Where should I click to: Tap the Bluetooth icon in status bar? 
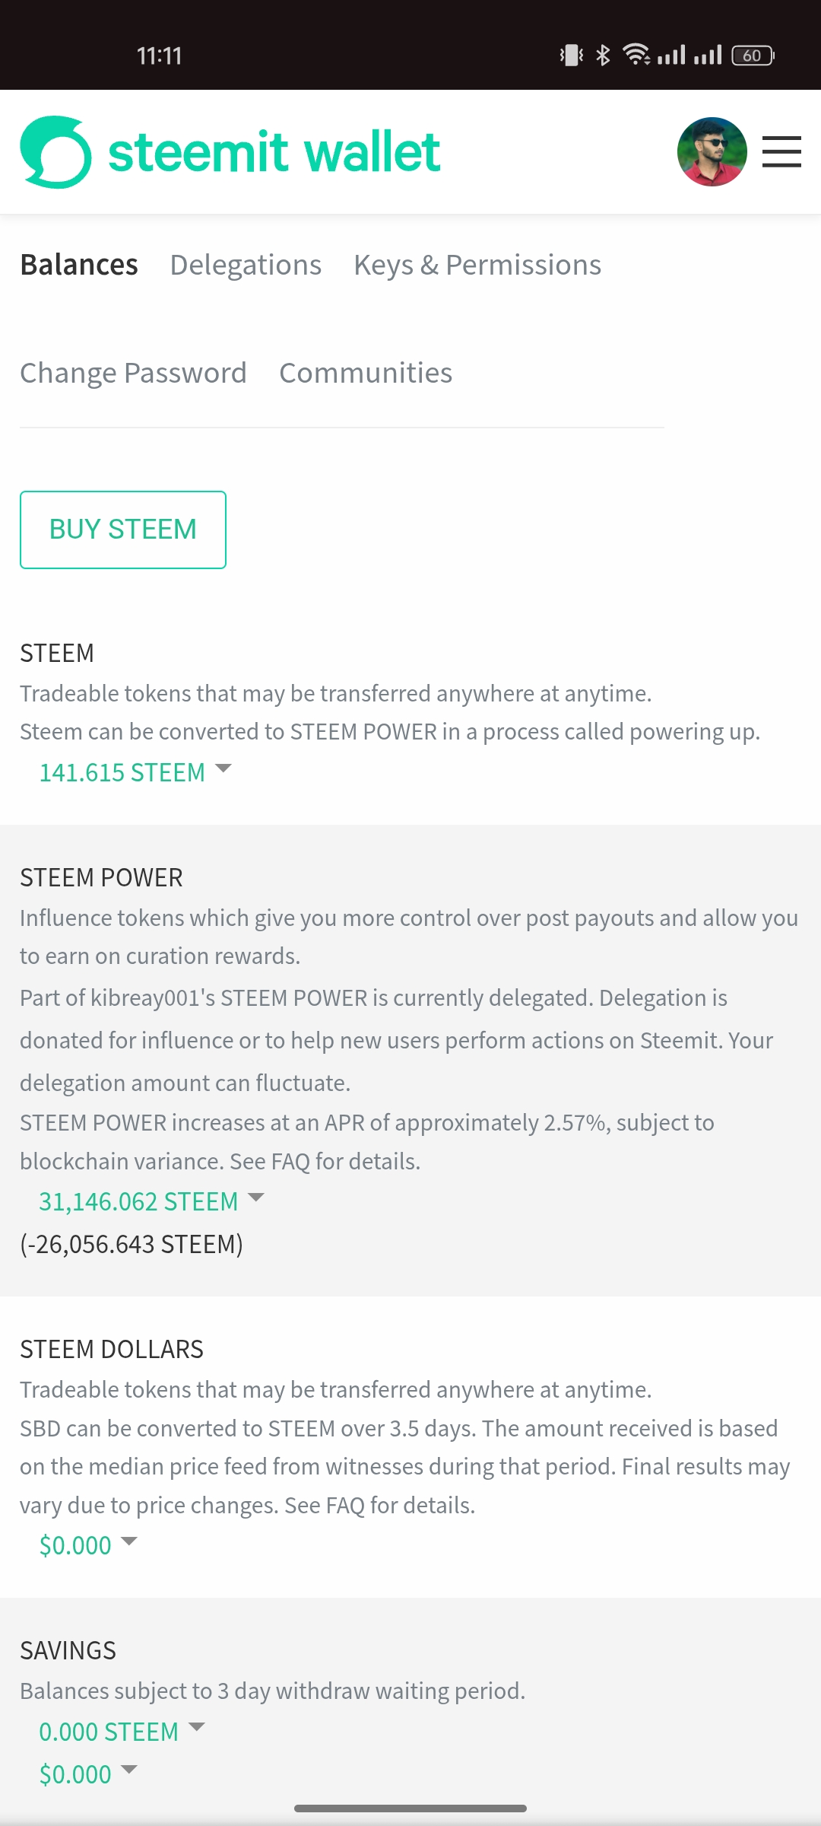pos(603,56)
